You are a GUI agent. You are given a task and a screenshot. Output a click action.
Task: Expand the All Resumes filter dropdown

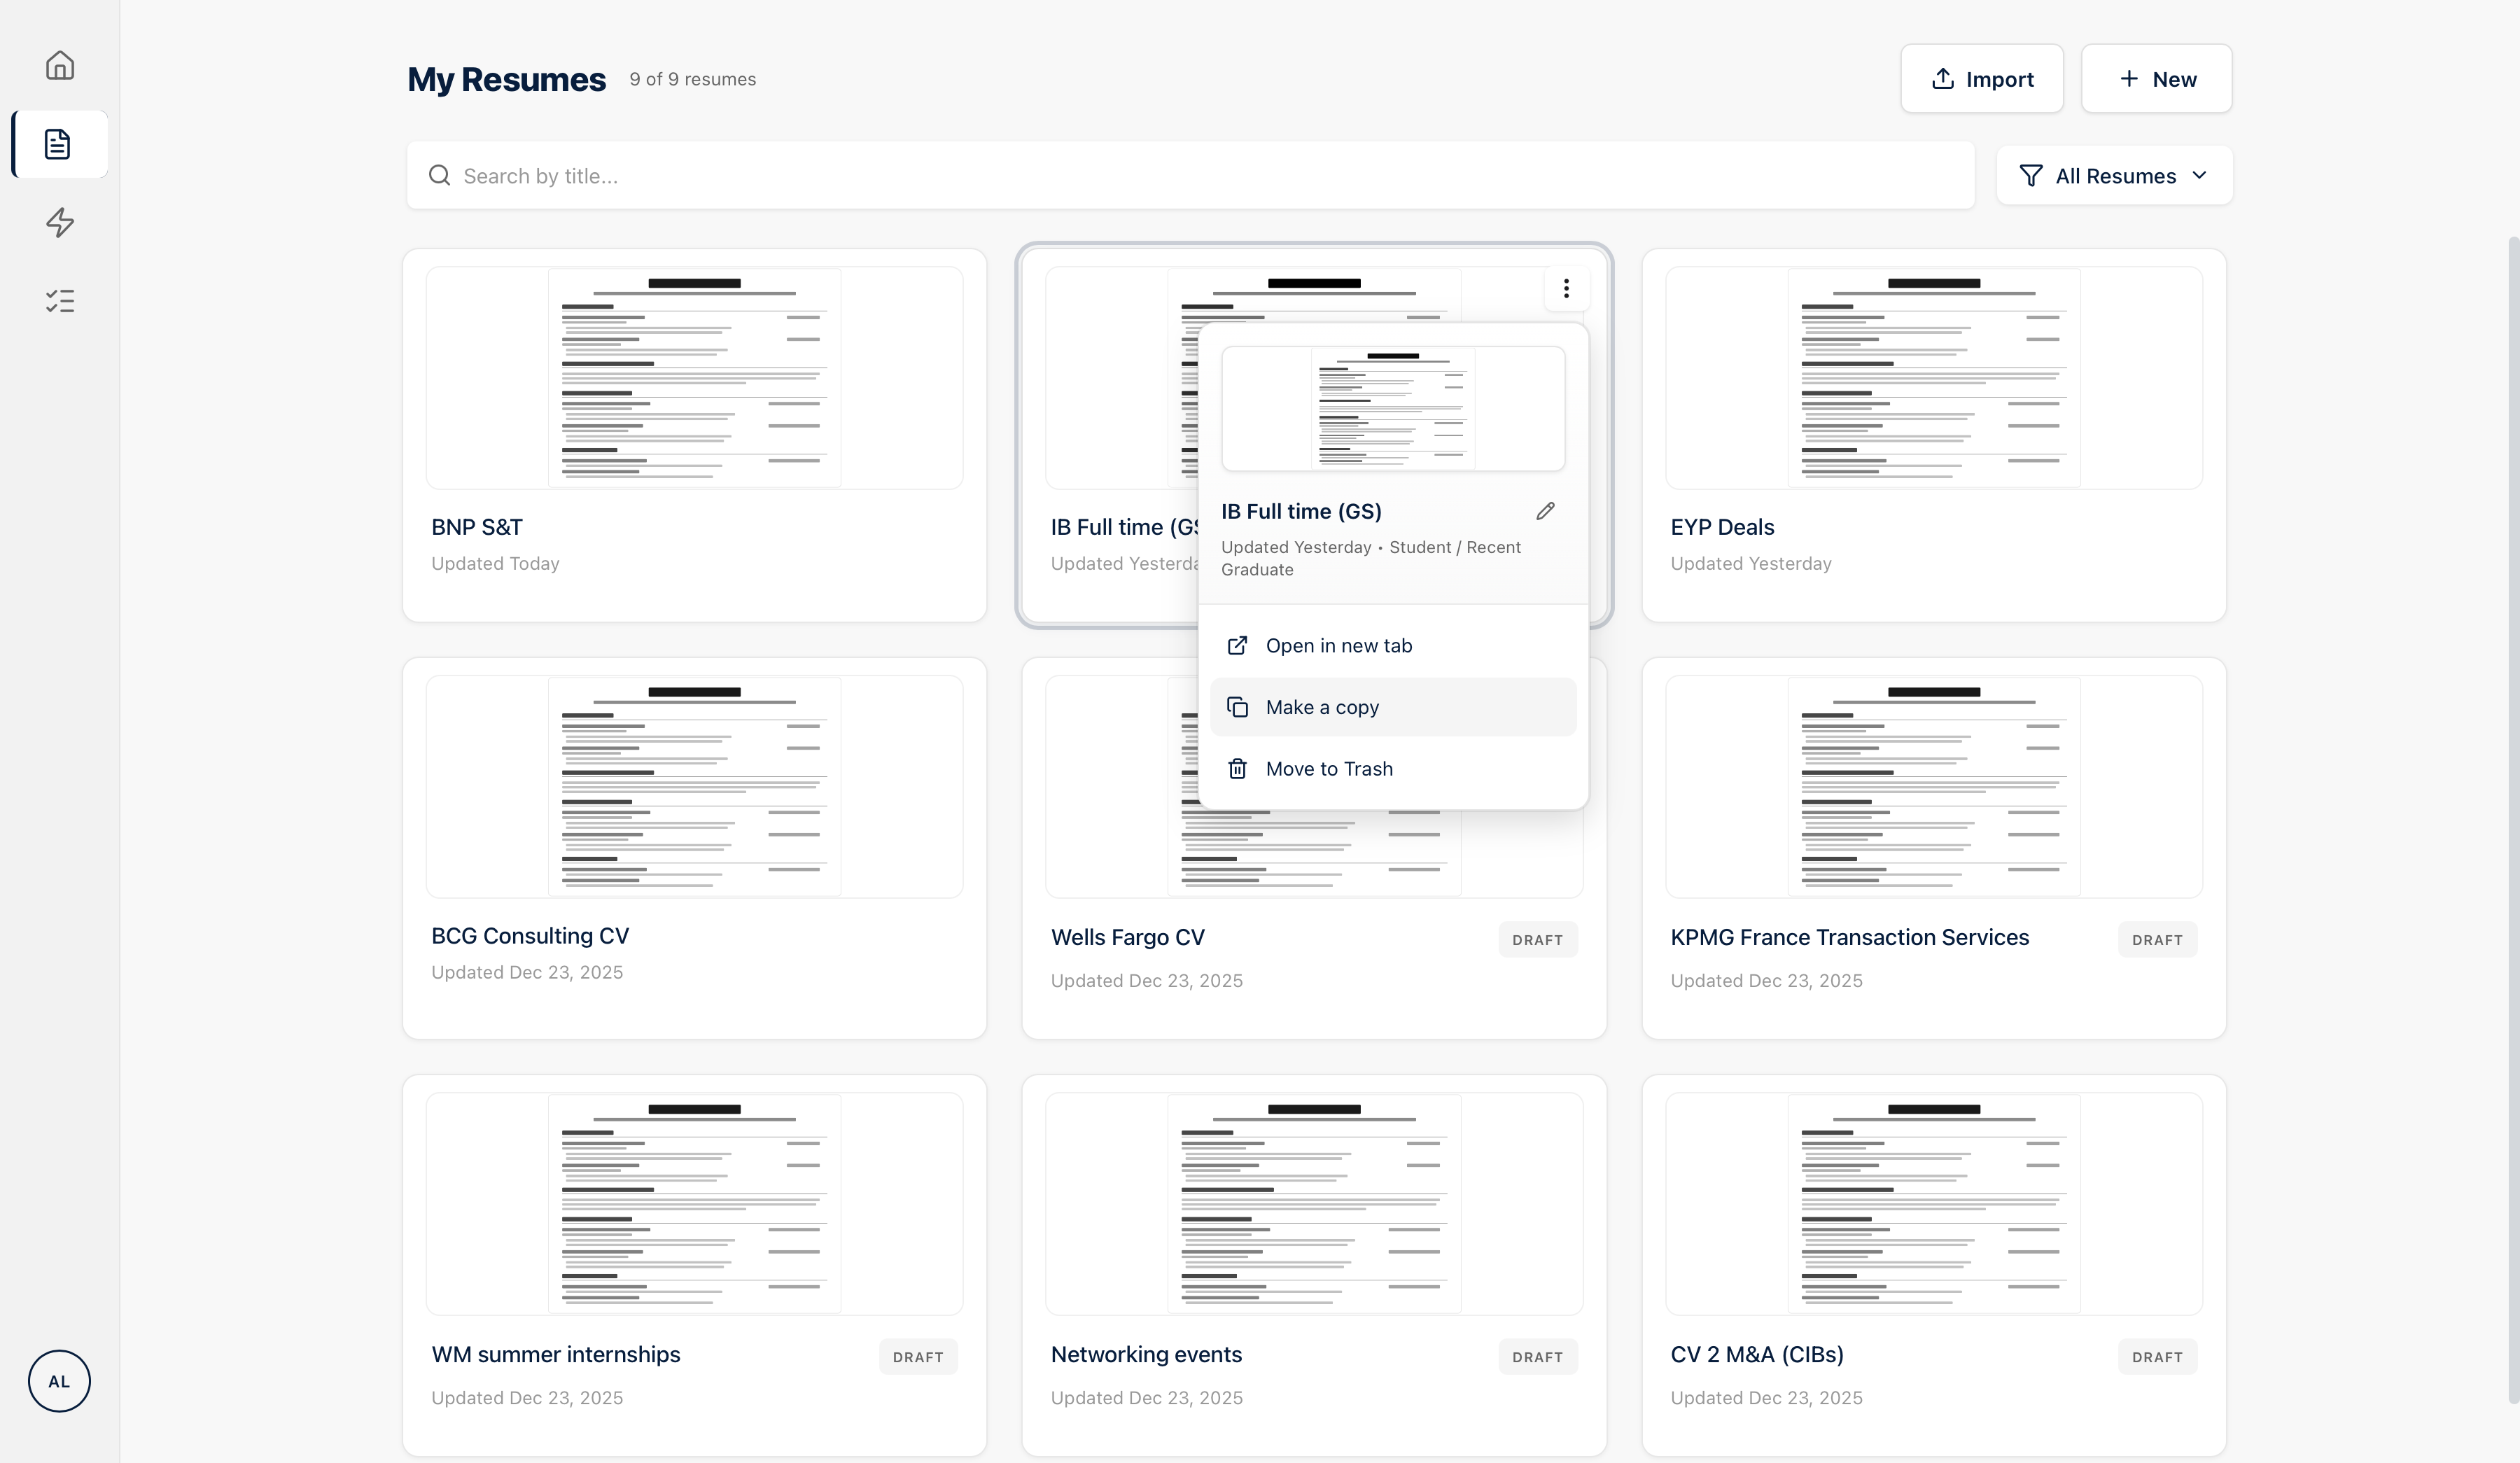pyautogui.click(x=2113, y=176)
